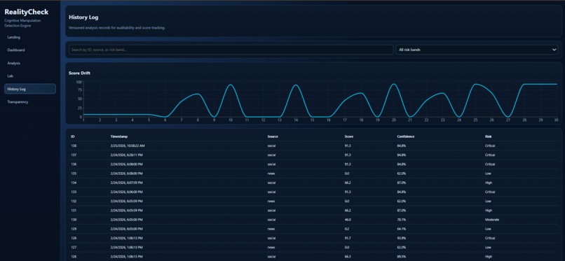
Task: Click the Confidence column header
Action: pyautogui.click(x=406, y=136)
